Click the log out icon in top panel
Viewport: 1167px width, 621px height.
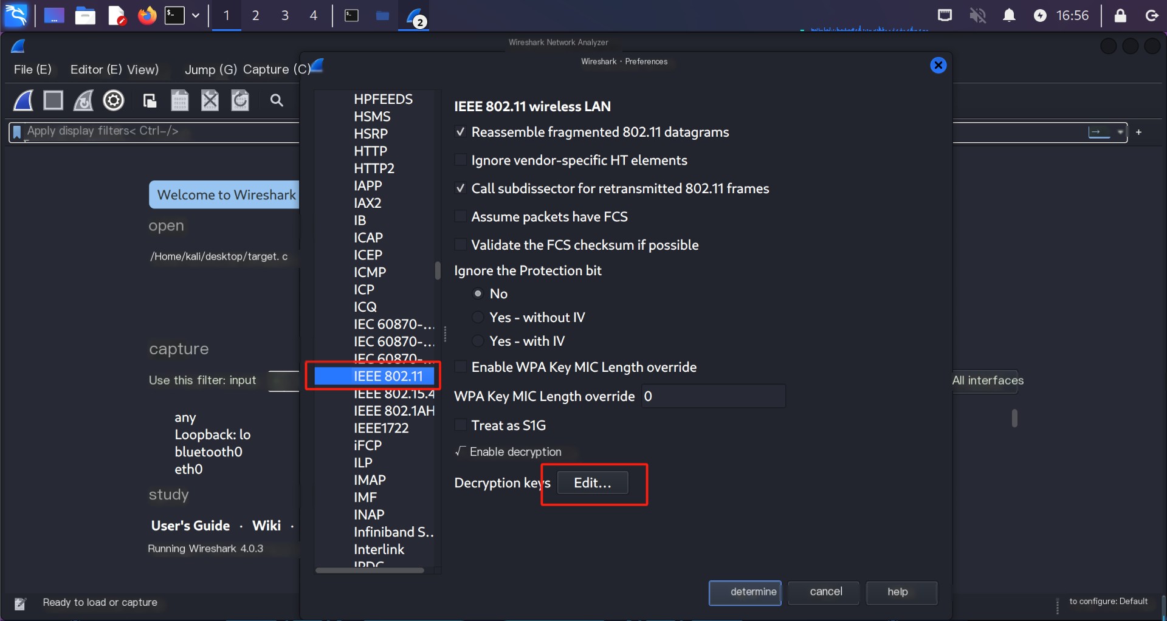coord(1152,15)
